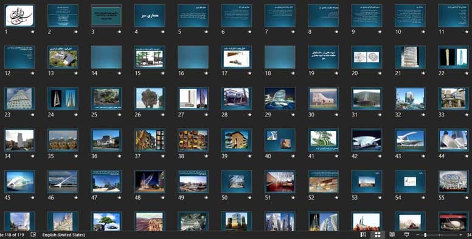Select slide 6 text thumbnail

(x=237, y=16)
